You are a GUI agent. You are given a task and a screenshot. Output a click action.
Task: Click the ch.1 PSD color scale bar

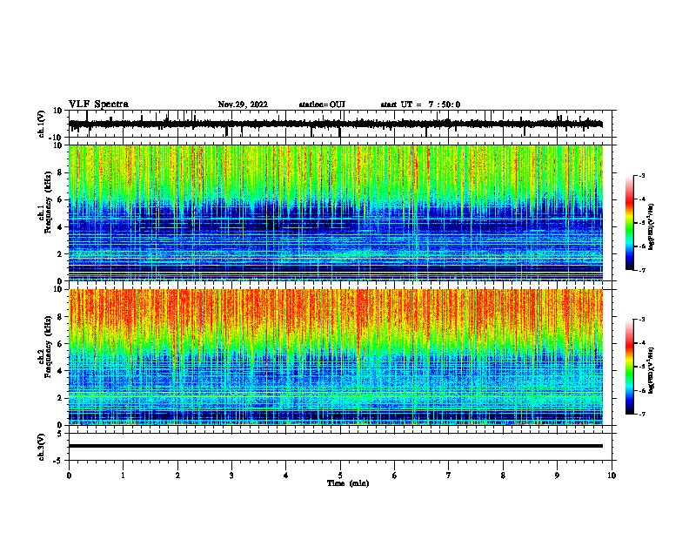pos(630,223)
